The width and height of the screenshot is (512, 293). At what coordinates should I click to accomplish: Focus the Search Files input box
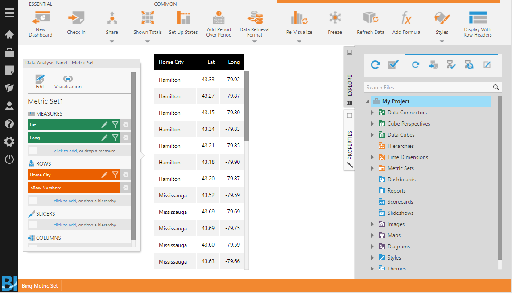pos(429,87)
